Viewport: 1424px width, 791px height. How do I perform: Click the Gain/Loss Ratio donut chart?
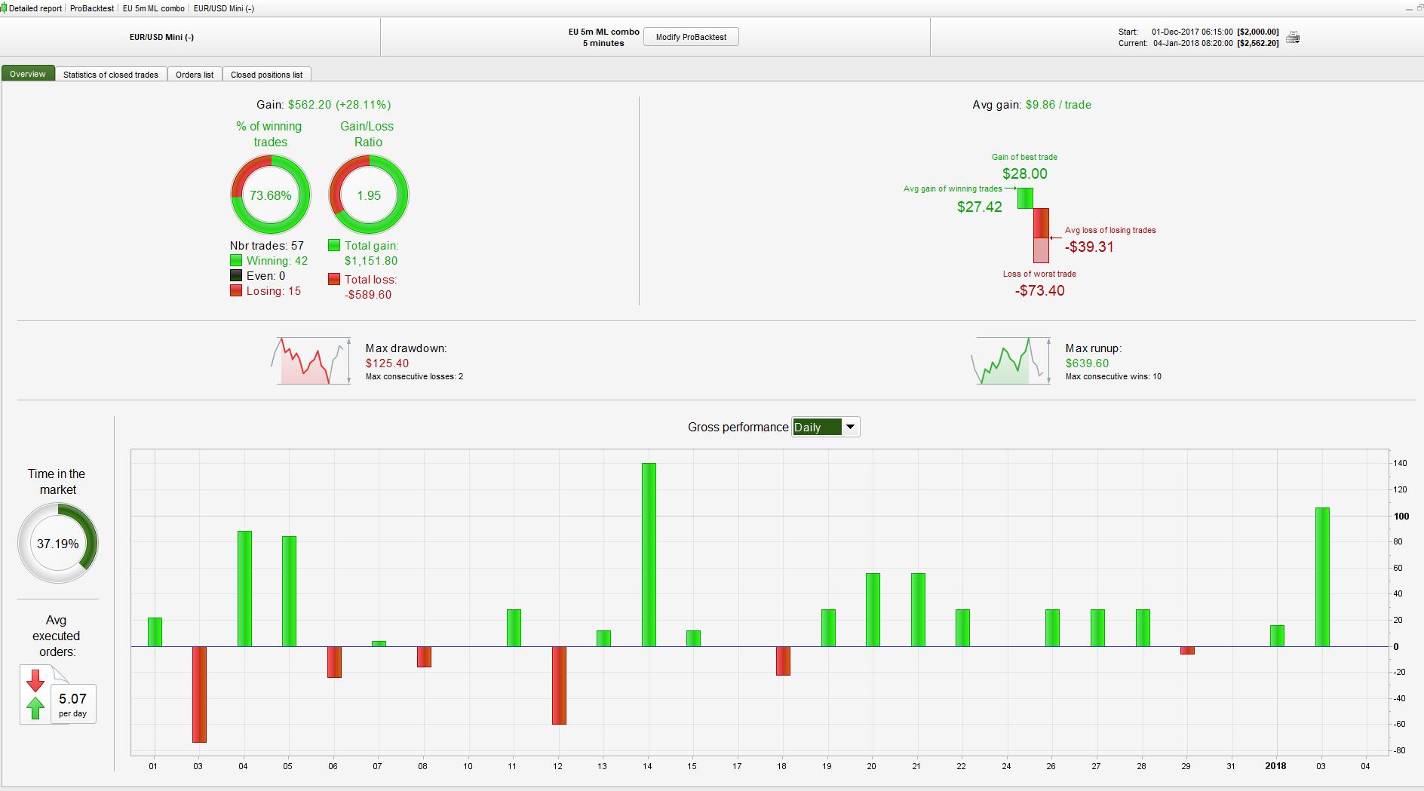pos(369,195)
